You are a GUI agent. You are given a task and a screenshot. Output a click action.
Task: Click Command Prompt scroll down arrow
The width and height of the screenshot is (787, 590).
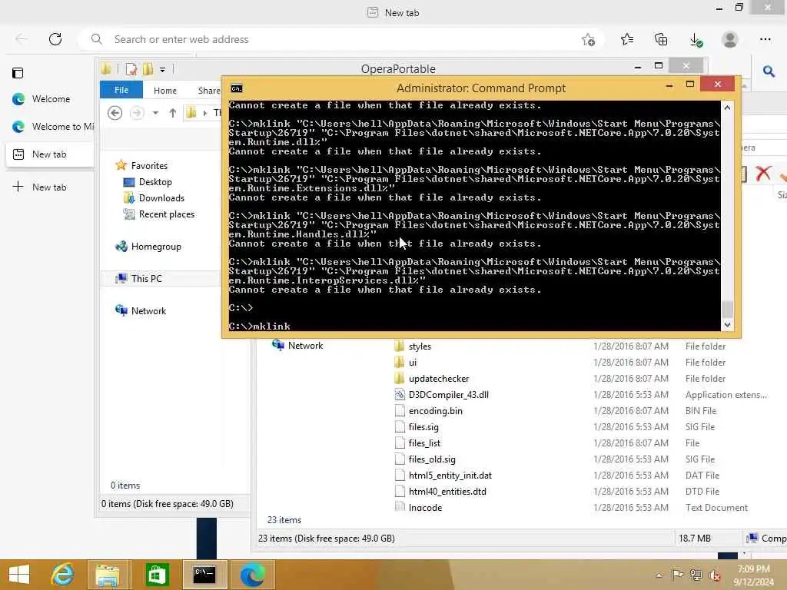point(727,325)
